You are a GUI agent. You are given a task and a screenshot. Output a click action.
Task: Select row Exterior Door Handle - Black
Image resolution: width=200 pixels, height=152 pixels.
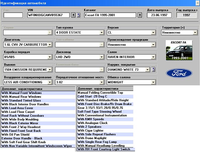38,138
